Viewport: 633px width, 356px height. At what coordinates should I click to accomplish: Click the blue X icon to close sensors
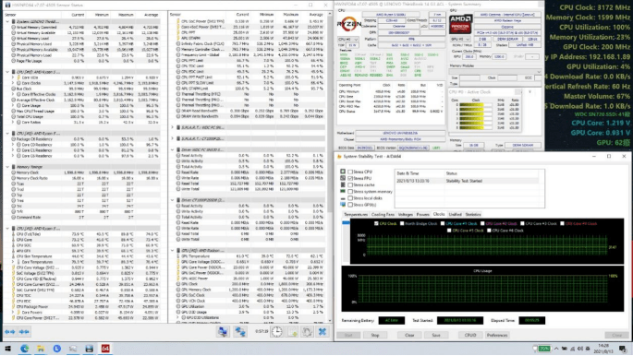(x=323, y=331)
